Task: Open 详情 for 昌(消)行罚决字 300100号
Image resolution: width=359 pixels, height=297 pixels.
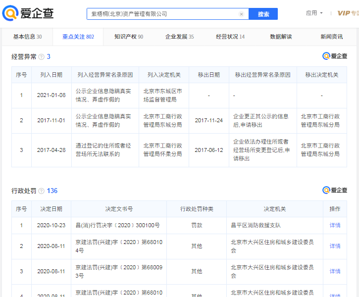Action: 335,225
